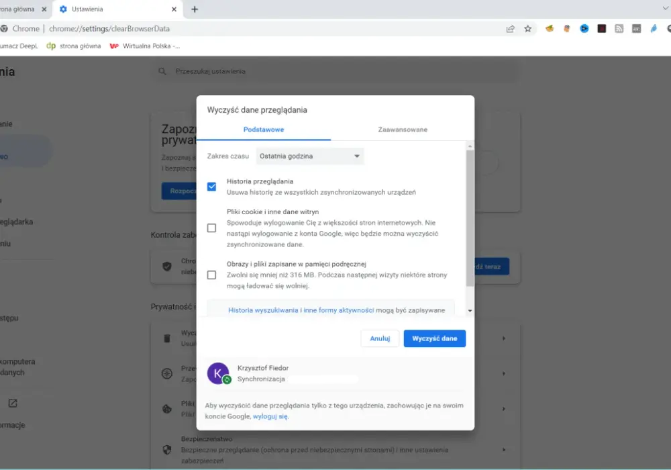Switch to the Ustawienia browser tab
The height and width of the screenshot is (470, 671).
pyautogui.click(x=117, y=9)
